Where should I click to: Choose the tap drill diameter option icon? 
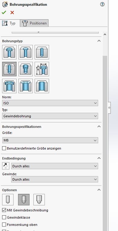8,200
